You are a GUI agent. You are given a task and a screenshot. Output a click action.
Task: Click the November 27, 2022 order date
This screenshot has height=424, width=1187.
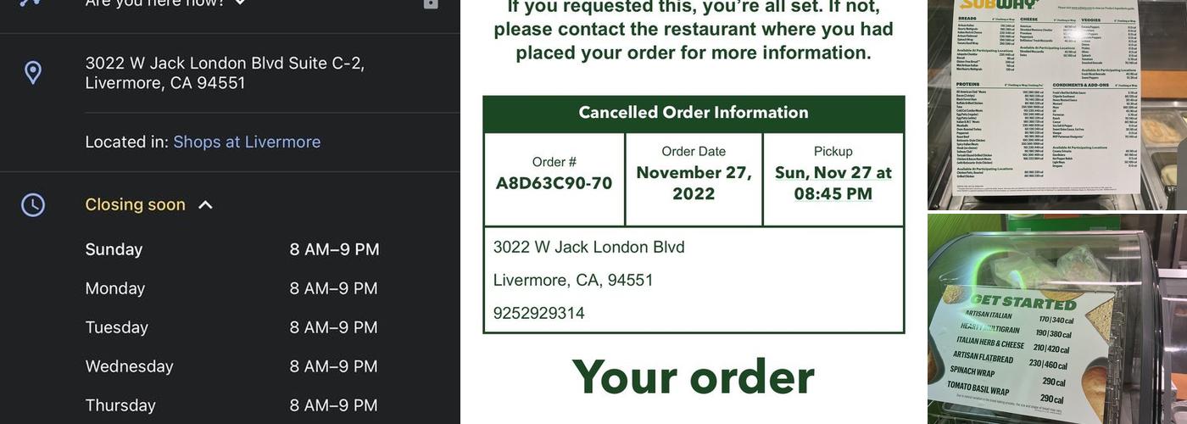pyautogui.click(x=694, y=183)
